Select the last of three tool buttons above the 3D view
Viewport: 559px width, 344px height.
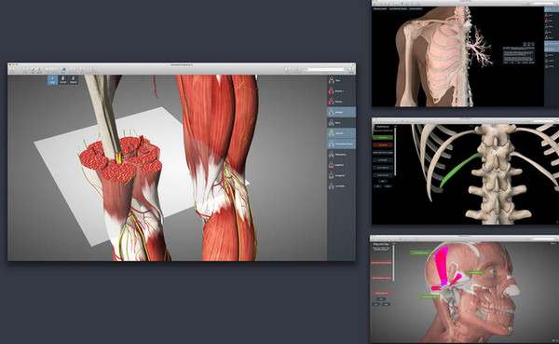pyautogui.click(x=73, y=80)
